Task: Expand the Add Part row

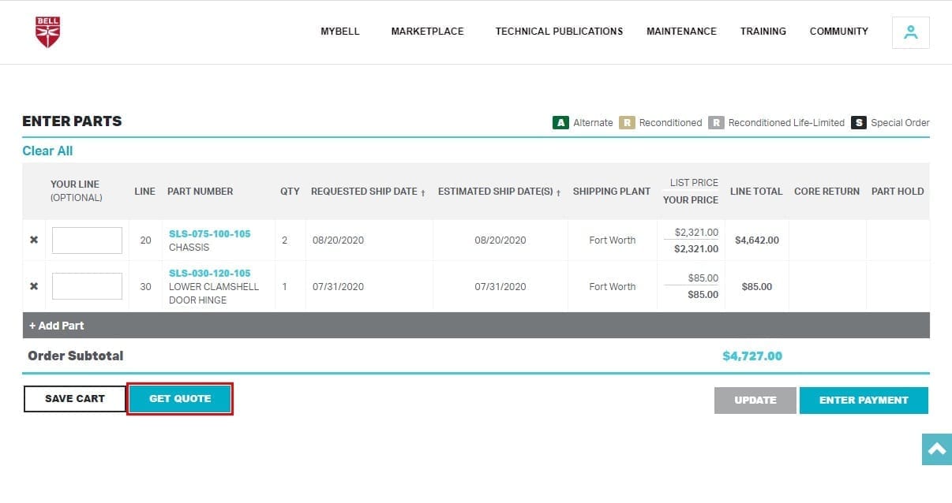Action: (x=57, y=326)
